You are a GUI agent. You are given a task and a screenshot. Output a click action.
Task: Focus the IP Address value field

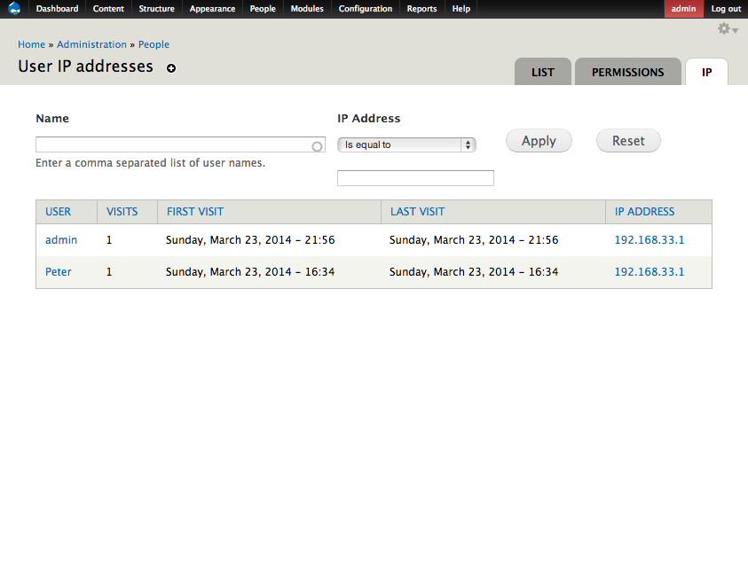(x=415, y=178)
